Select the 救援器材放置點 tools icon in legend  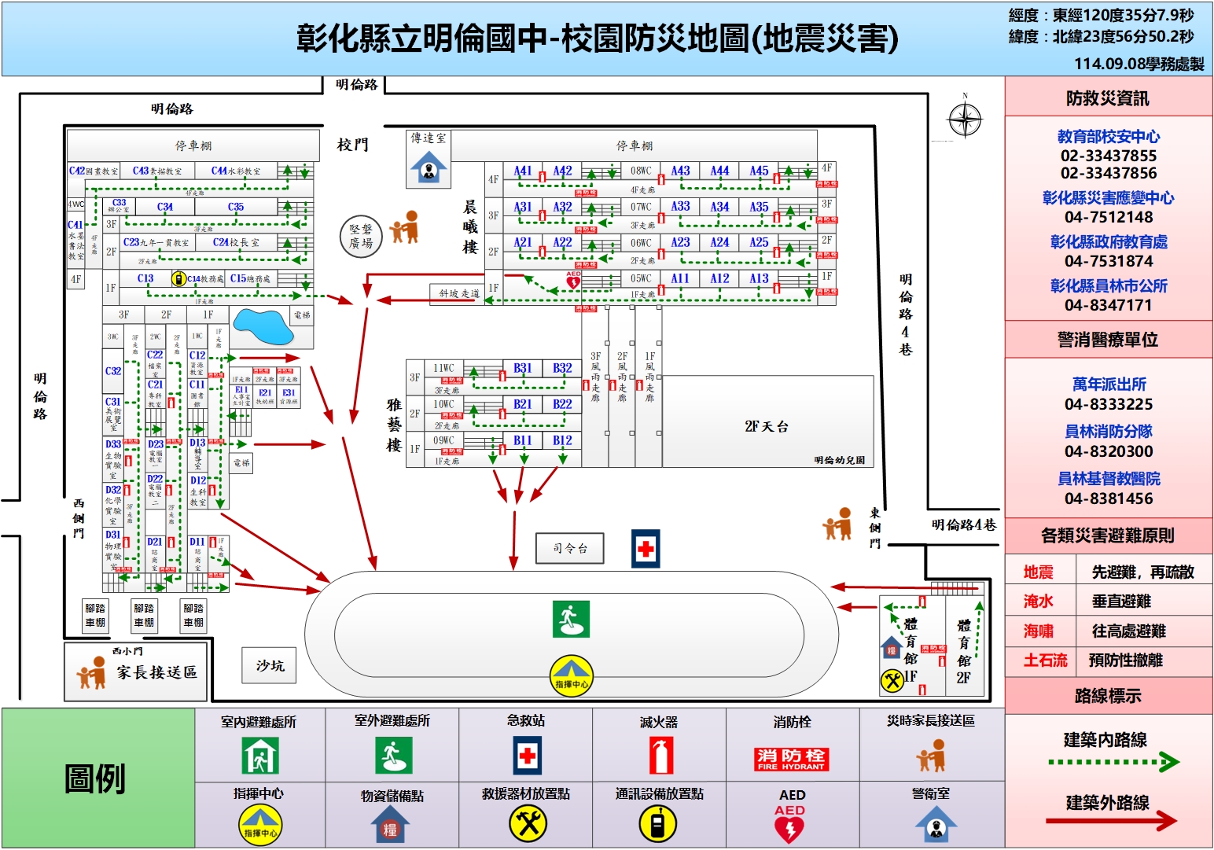528,825
